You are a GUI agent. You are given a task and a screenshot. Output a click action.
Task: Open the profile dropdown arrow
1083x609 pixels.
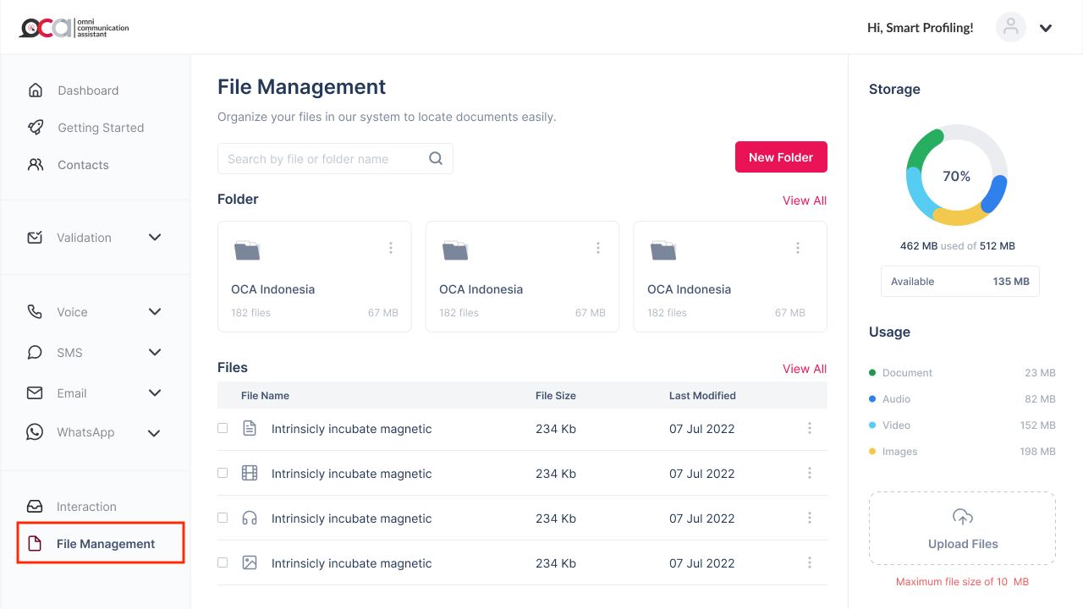coord(1046,28)
